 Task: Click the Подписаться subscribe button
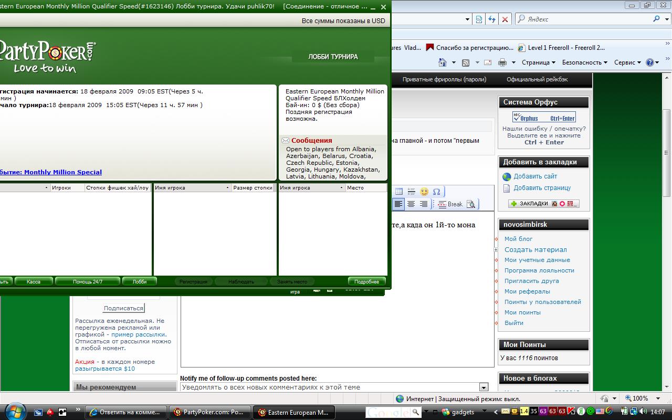tap(123, 308)
